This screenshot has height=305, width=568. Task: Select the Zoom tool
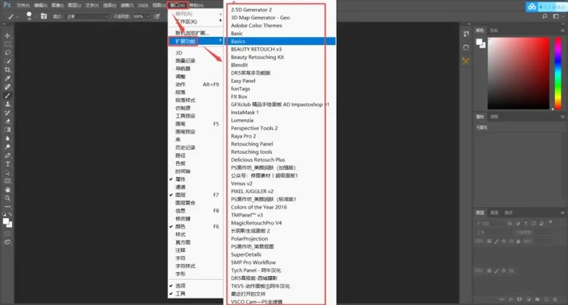pyautogui.click(x=7, y=198)
